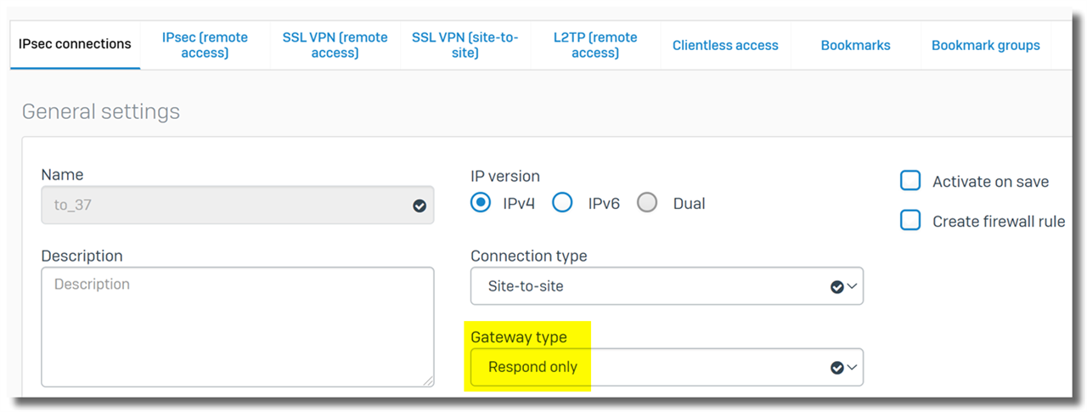
Task: Select the Dual IP version option
Action: coord(647,203)
